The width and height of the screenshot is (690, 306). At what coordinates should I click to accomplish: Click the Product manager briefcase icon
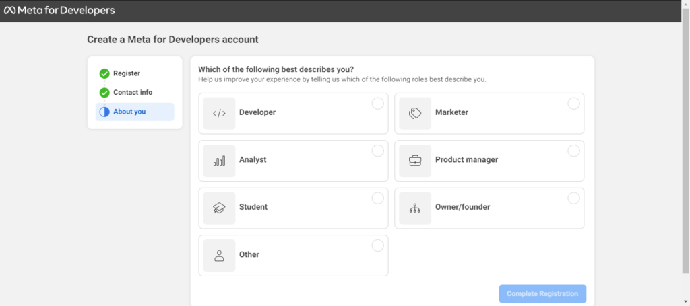(415, 161)
